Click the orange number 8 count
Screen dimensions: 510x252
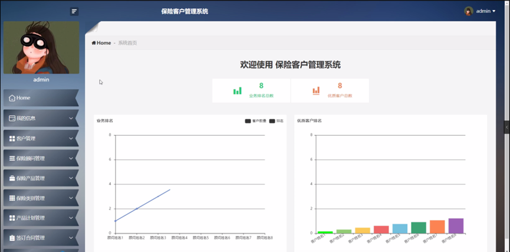pyautogui.click(x=340, y=86)
